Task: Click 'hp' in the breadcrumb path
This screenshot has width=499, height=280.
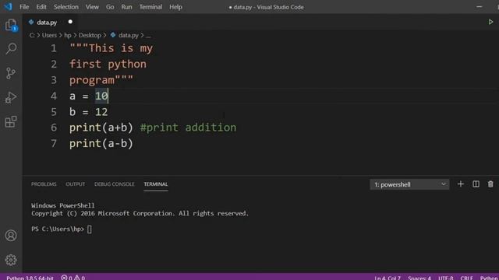Action: 68,35
